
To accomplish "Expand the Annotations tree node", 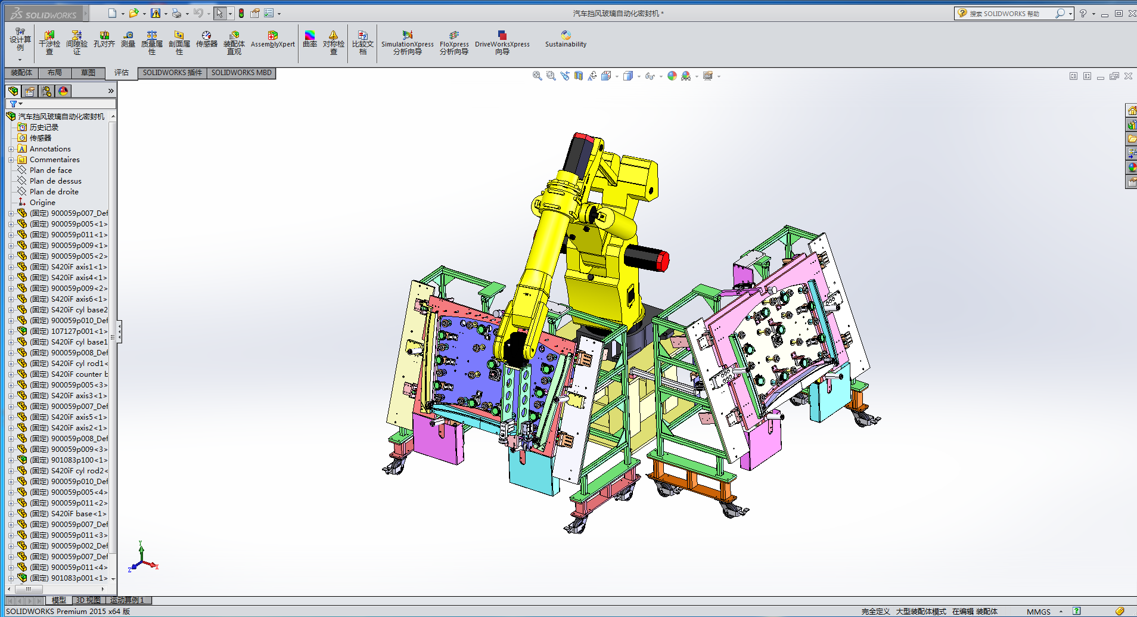I will tap(11, 149).
